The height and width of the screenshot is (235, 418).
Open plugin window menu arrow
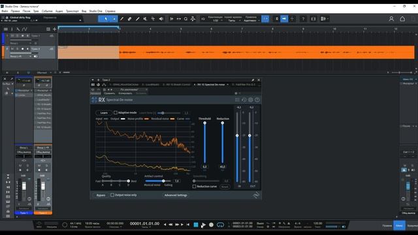pyautogui.click(x=93, y=80)
